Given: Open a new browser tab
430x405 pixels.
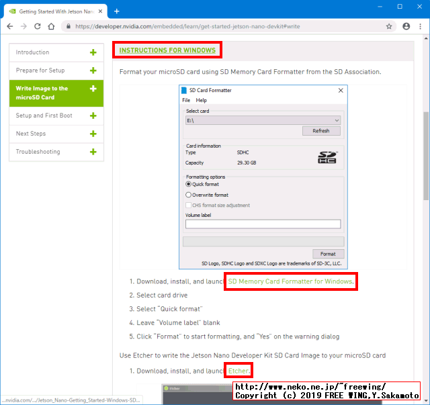Looking at the screenshot, I should tap(117, 11).
